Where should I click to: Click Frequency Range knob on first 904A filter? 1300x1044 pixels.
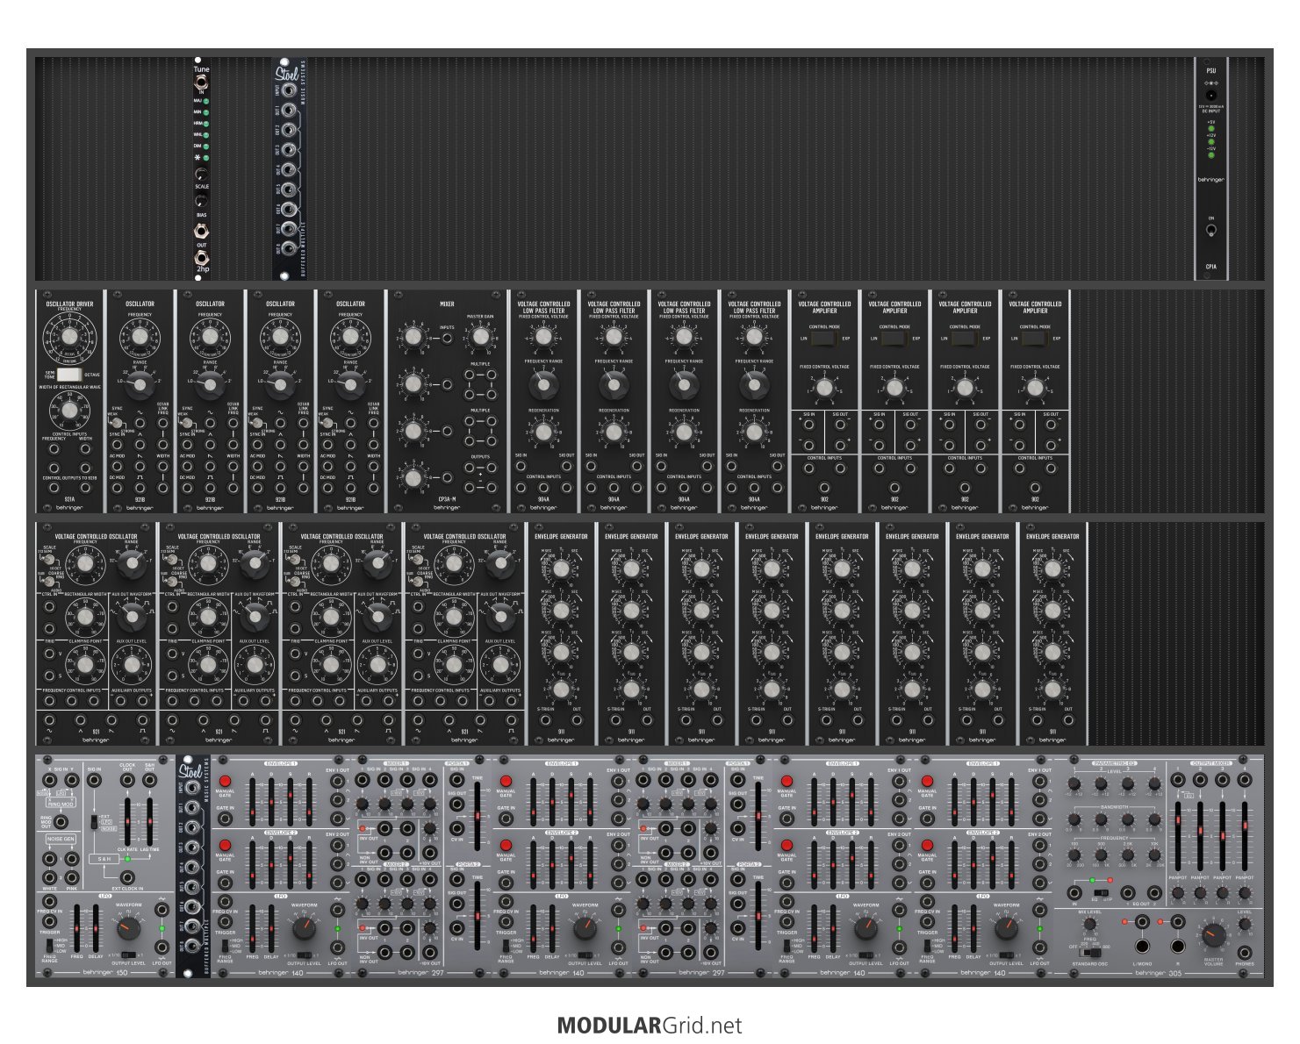coord(543,384)
